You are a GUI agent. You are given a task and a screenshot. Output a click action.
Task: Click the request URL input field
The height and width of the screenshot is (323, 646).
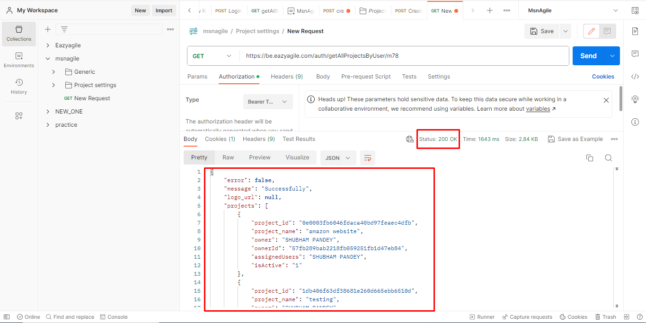405,56
